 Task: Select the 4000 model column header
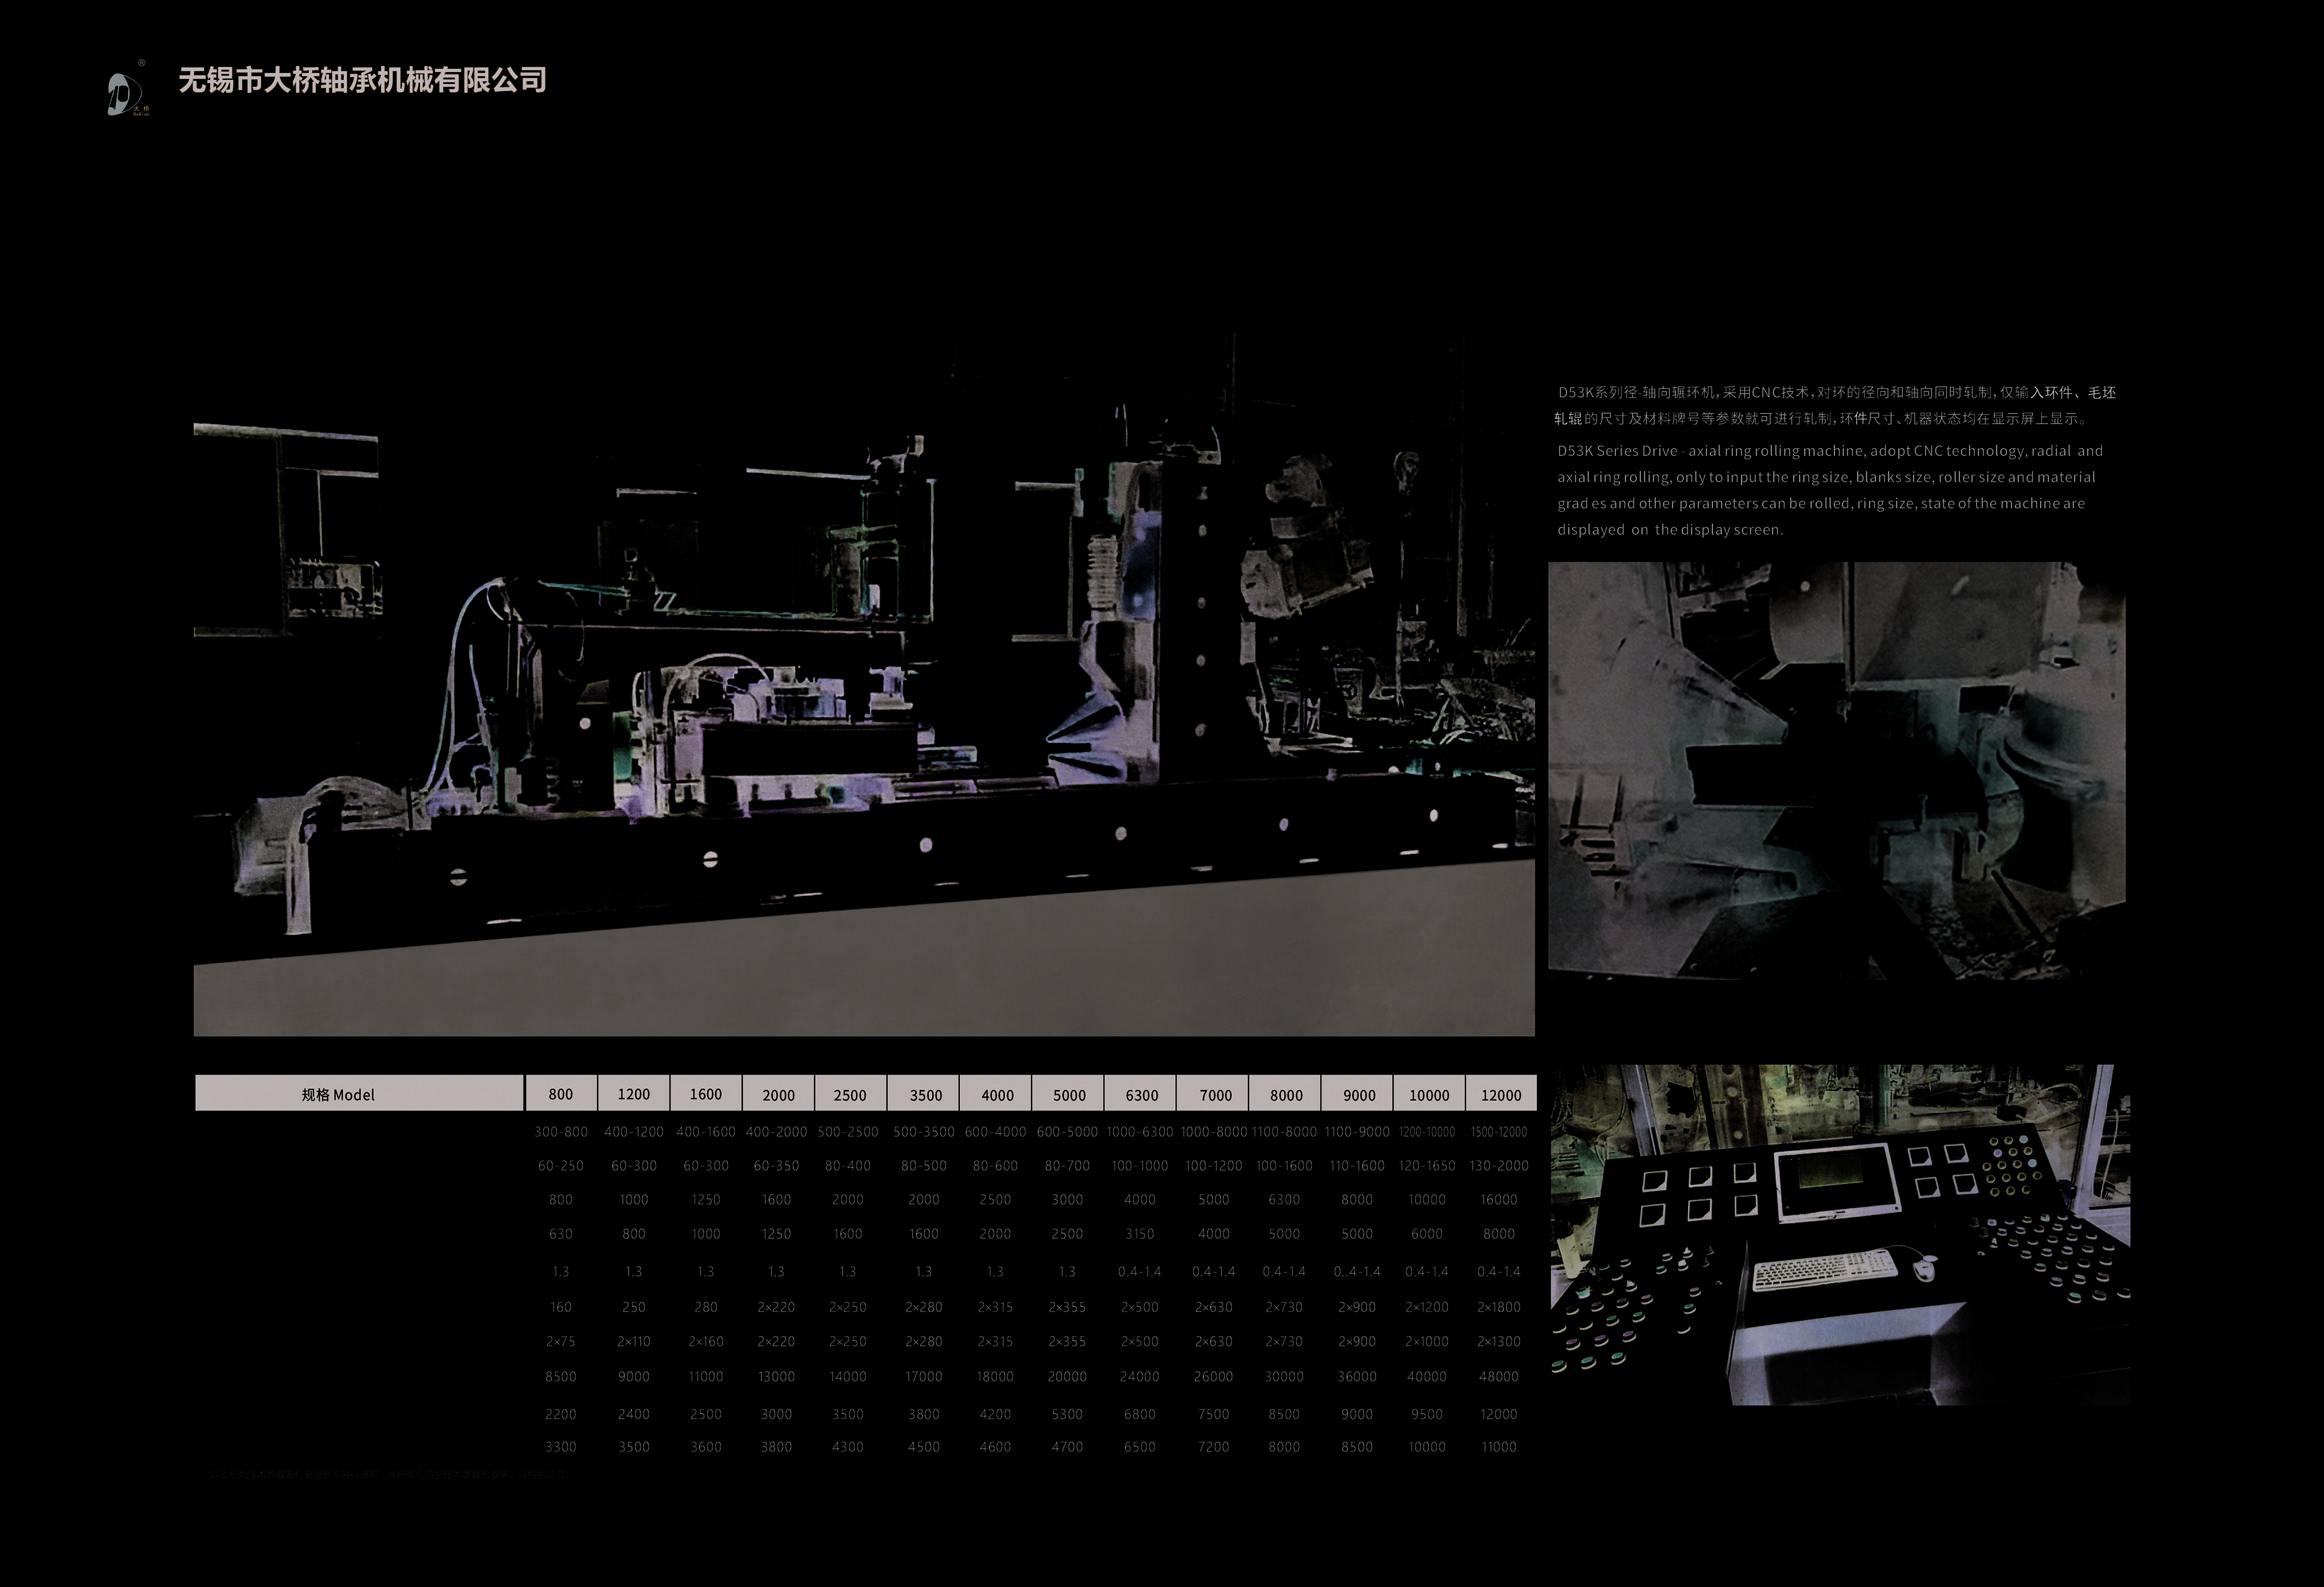click(x=996, y=1093)
